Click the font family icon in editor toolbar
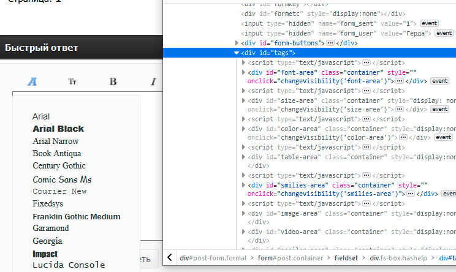Viewport: 456px width, 272px height. click(32, 81)
